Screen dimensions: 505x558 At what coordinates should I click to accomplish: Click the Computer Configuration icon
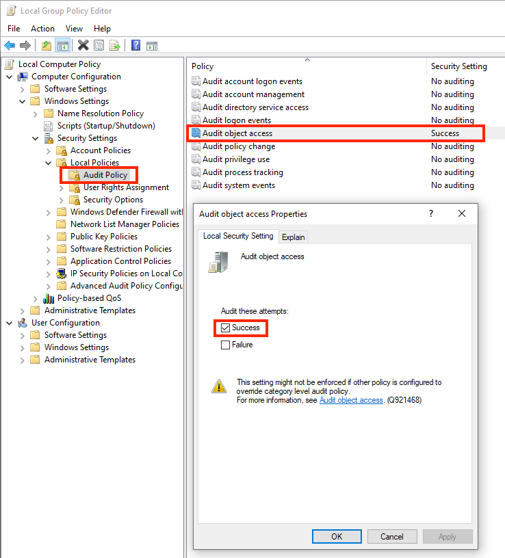click(23, 77)
